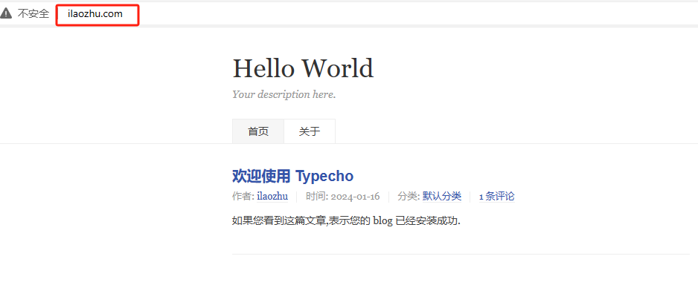This screenshot has height=285, width=698.
Task: Open the 关于 navigation tab
Action: point(310,131)
